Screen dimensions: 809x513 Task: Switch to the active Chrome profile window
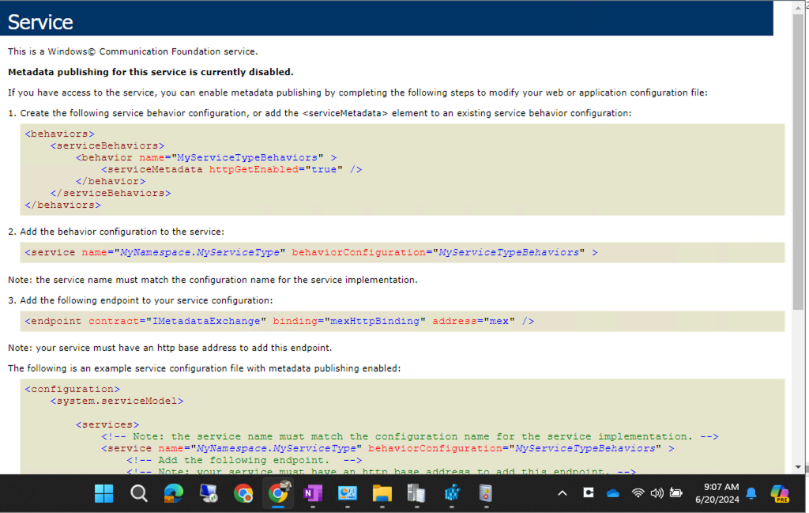278,493
